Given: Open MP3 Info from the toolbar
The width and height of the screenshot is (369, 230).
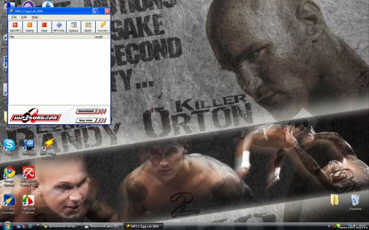Looking at the screenshot, I should point(59,27).
